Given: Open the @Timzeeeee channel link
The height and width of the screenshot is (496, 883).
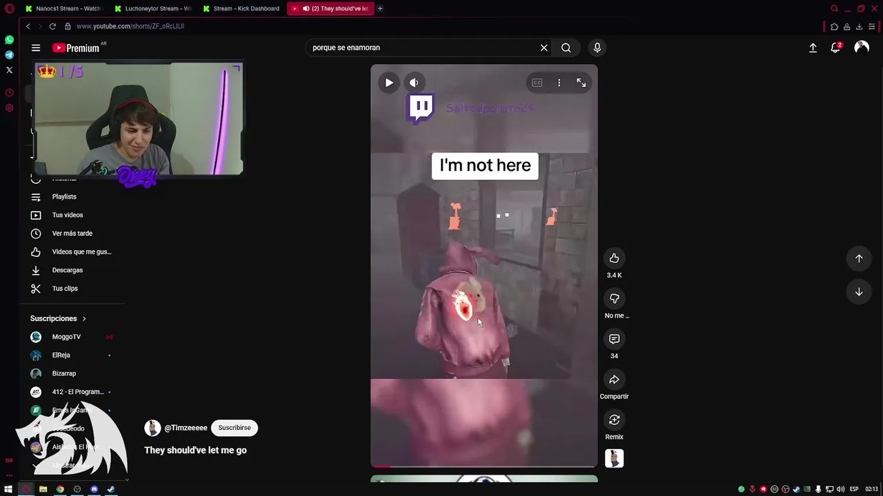Looking at the screenshot, I should coord(186,428).
